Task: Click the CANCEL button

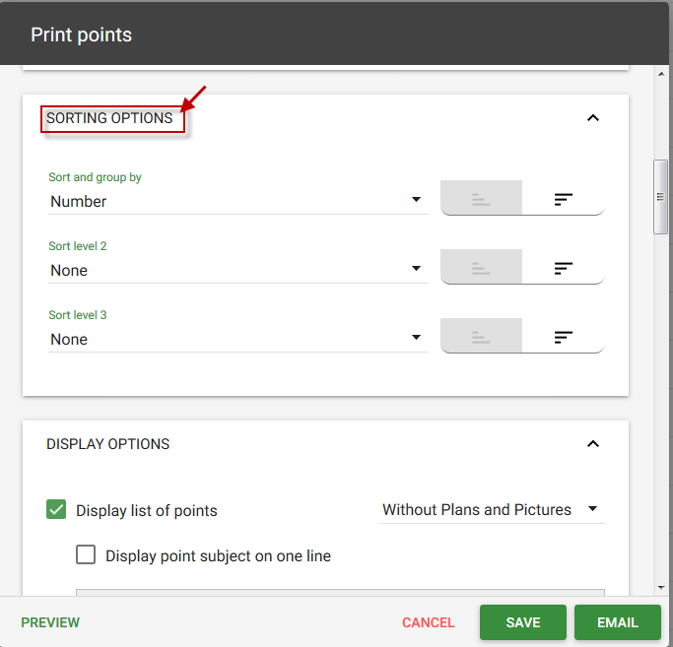Action: tap(428, 622)
